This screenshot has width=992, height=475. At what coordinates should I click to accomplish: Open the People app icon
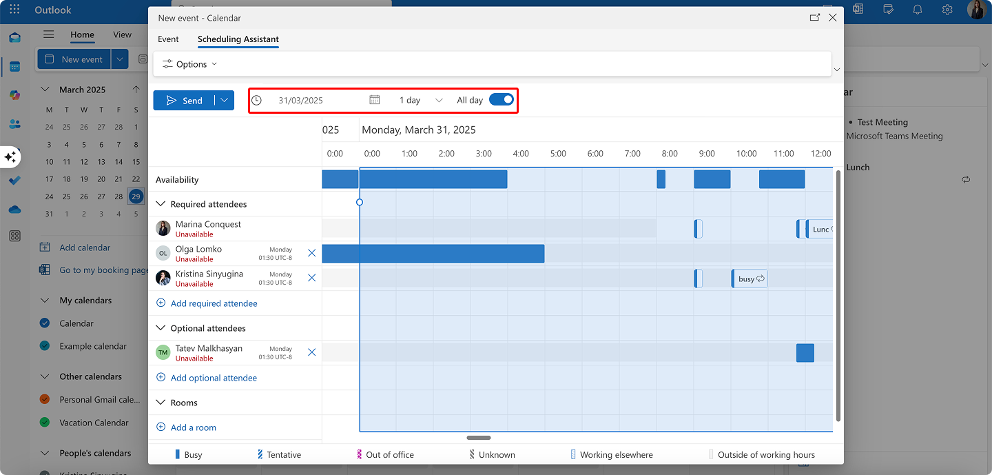14,125
